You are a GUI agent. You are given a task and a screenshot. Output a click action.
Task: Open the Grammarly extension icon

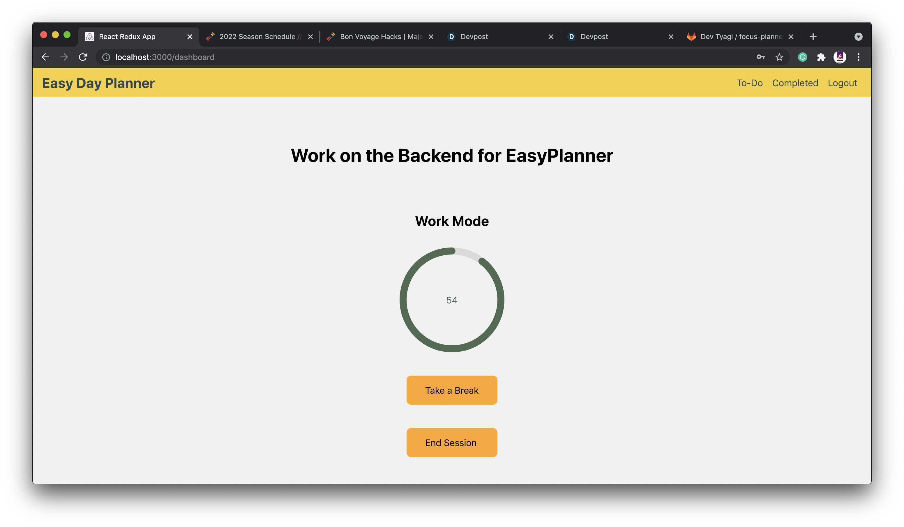coord(802,57)
